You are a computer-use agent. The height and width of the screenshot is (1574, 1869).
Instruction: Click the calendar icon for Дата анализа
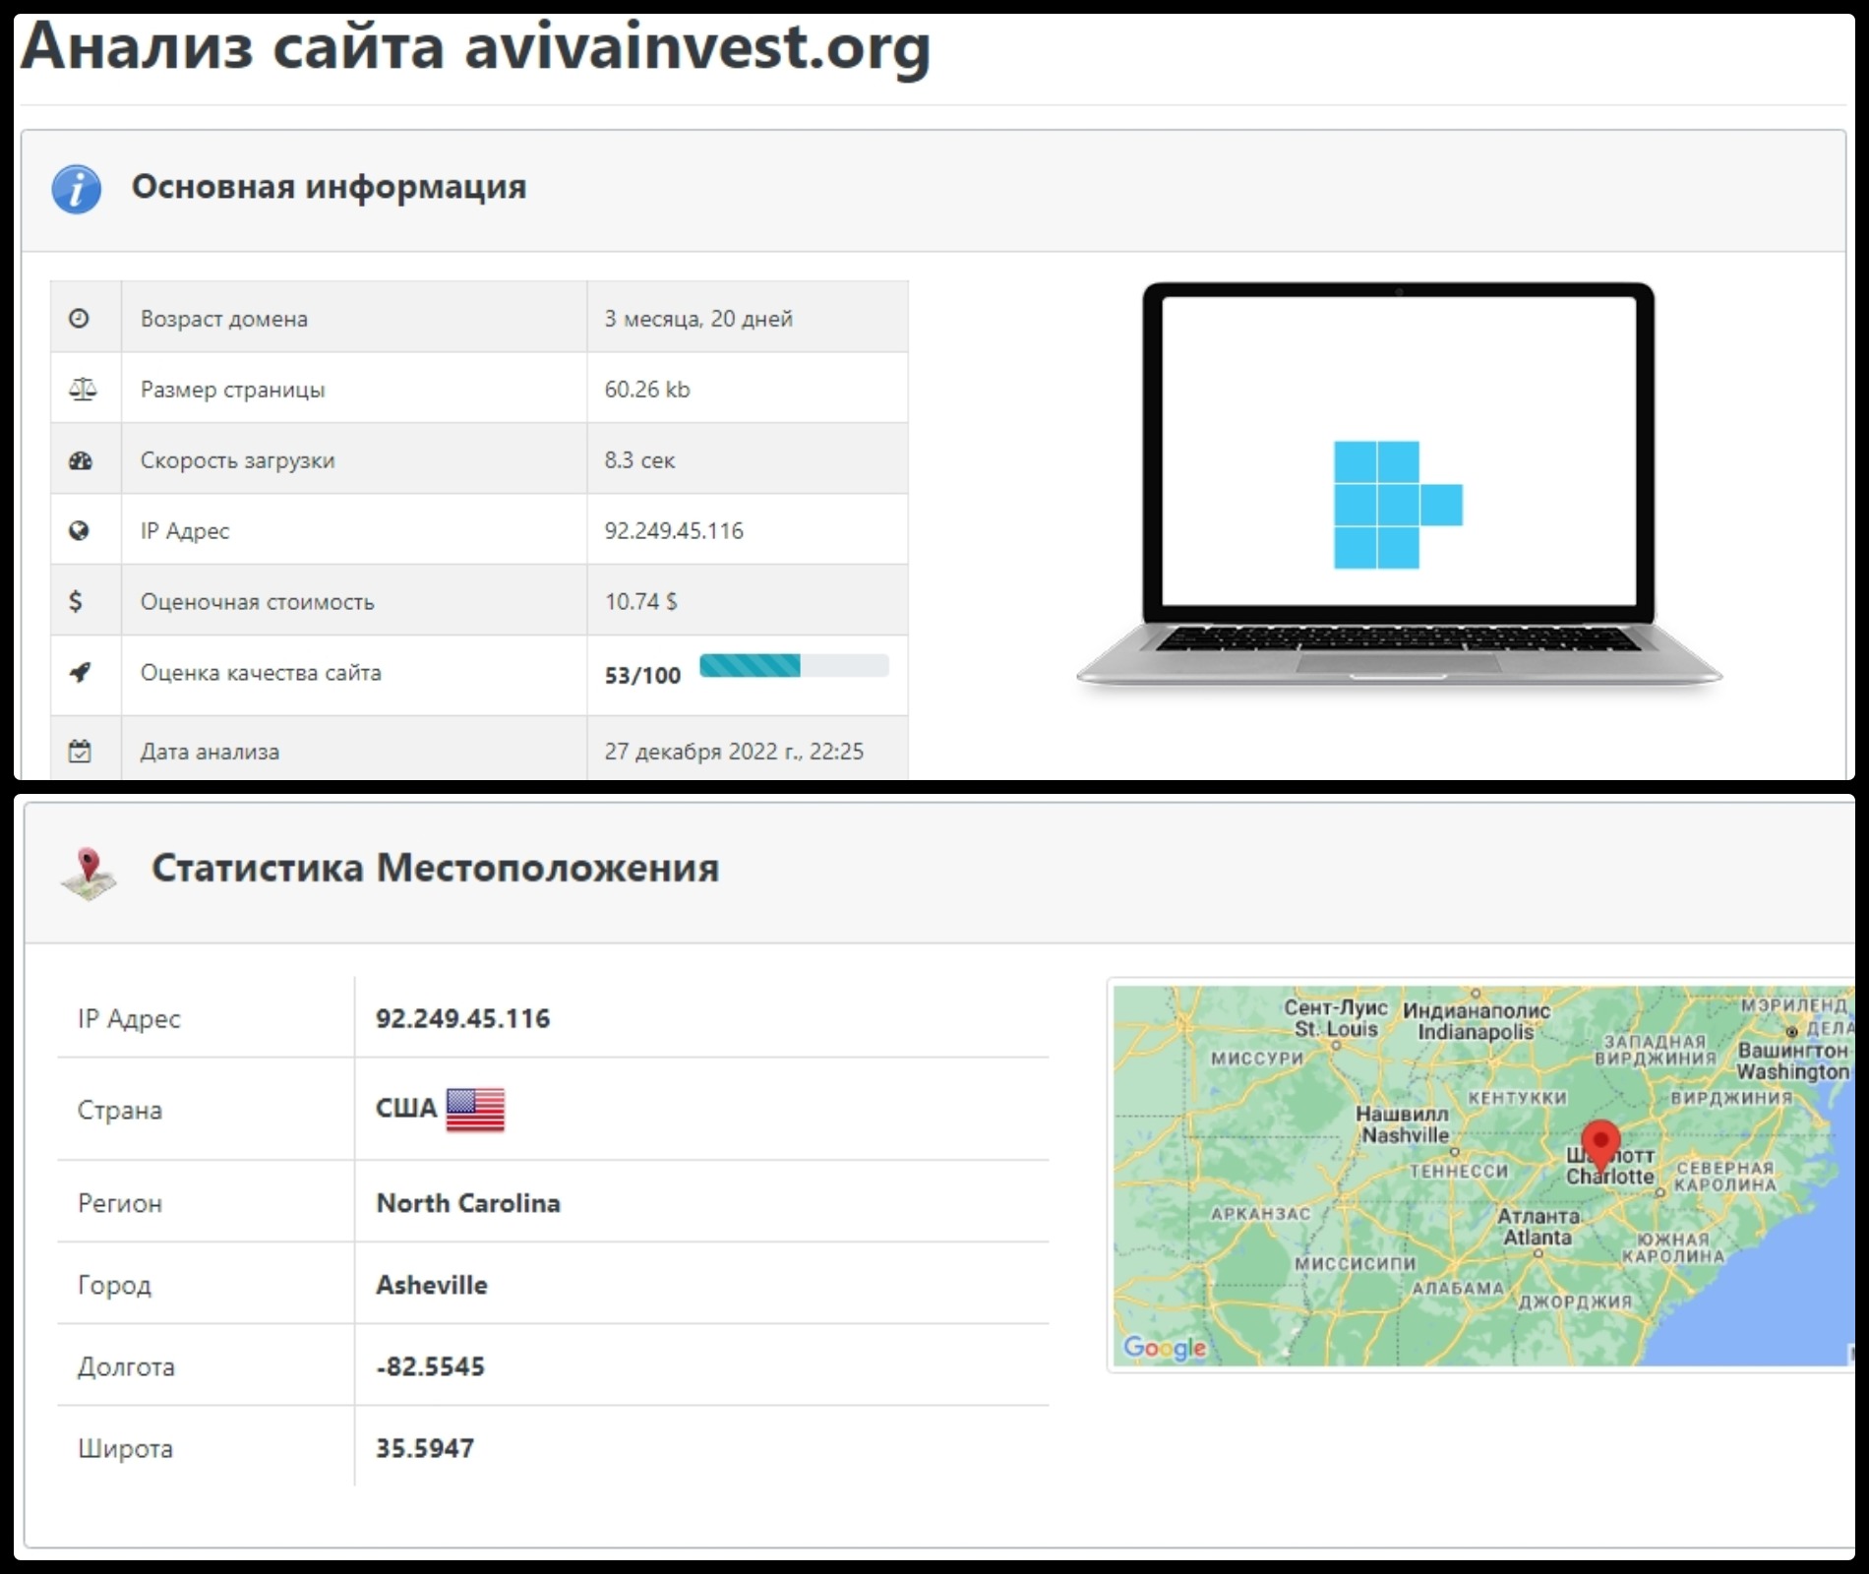tap(80, 752)
